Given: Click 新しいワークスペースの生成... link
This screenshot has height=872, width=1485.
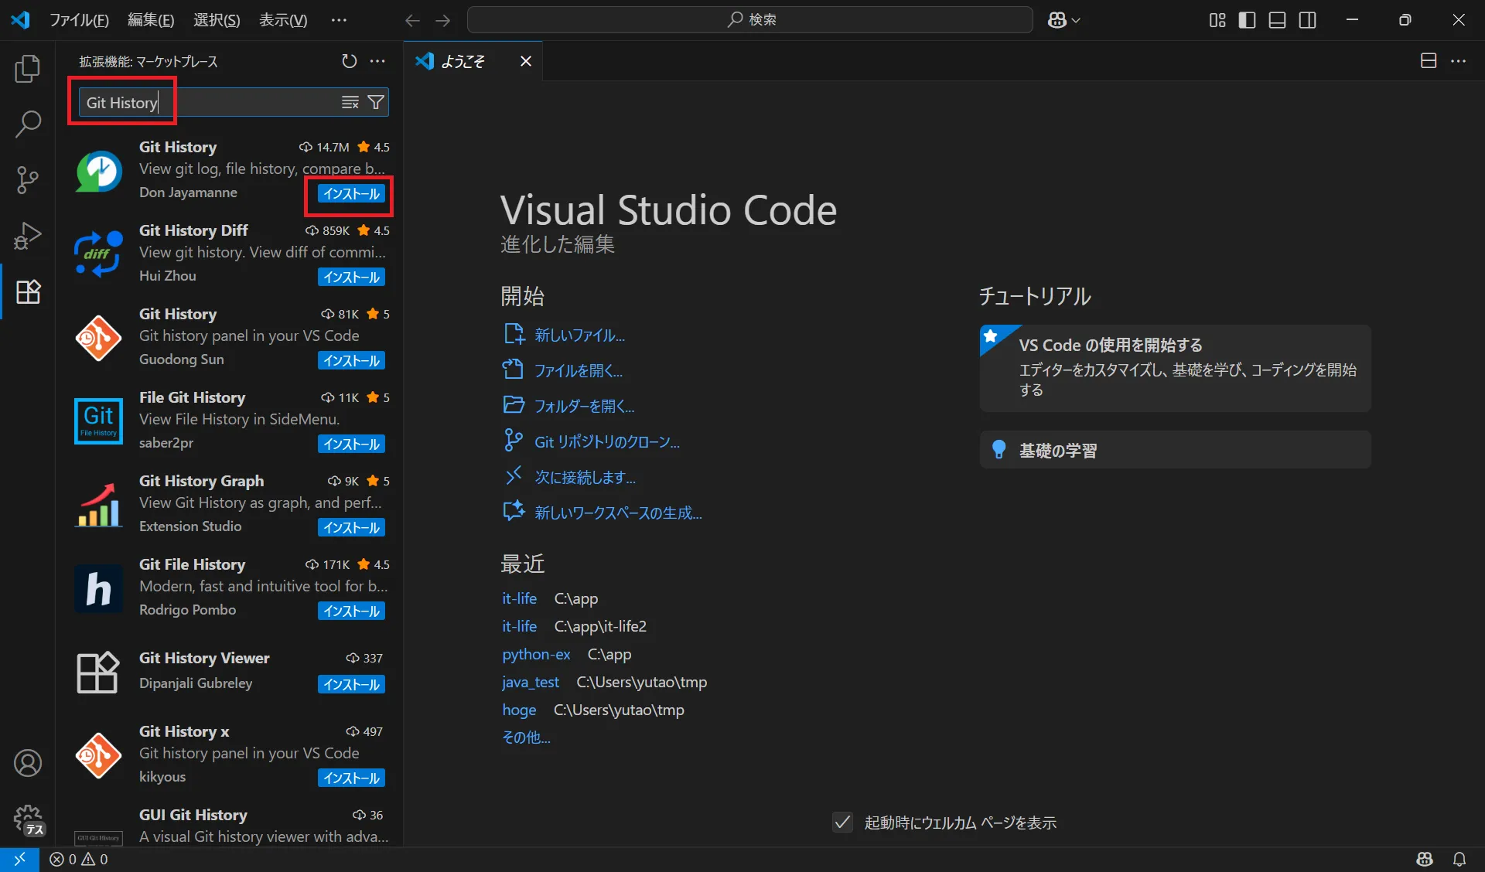Looking at the screenshot, I should coord(619,513).
